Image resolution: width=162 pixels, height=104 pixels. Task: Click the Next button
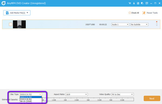(152, 99)
